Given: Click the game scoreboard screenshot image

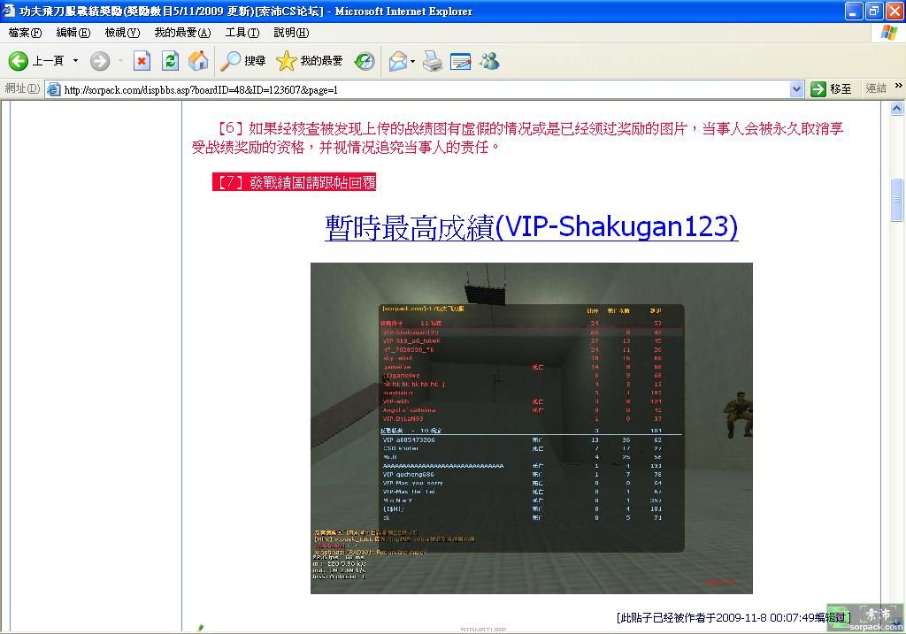Looking at the screenshot, I should click(x=531, y=428).
